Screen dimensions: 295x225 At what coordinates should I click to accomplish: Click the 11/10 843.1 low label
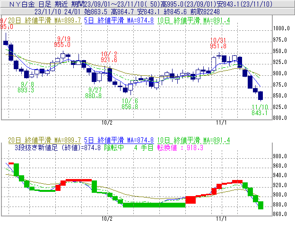point(260,110)
